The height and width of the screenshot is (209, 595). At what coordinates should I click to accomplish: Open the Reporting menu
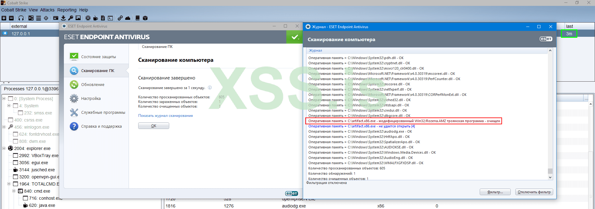[67, 10]
